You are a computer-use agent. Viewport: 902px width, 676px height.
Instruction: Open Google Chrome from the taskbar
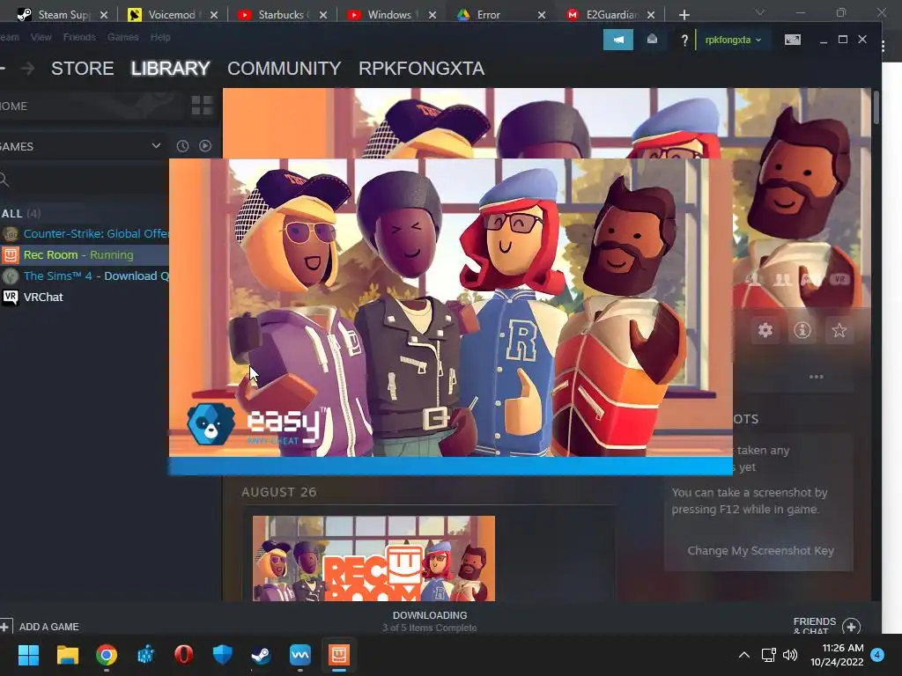(107, 655)
